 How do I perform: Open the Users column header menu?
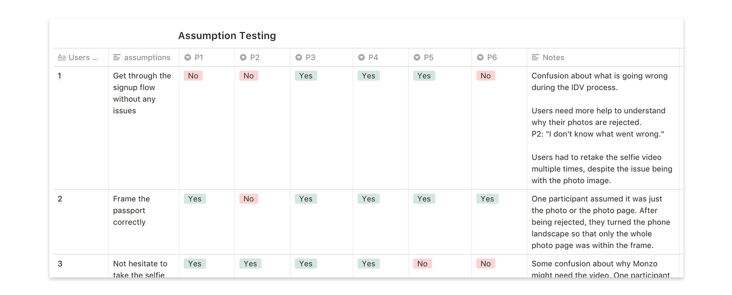pos(81,58)
